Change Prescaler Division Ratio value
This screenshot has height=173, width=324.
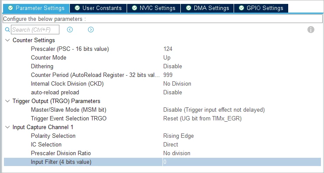[177, 153]
